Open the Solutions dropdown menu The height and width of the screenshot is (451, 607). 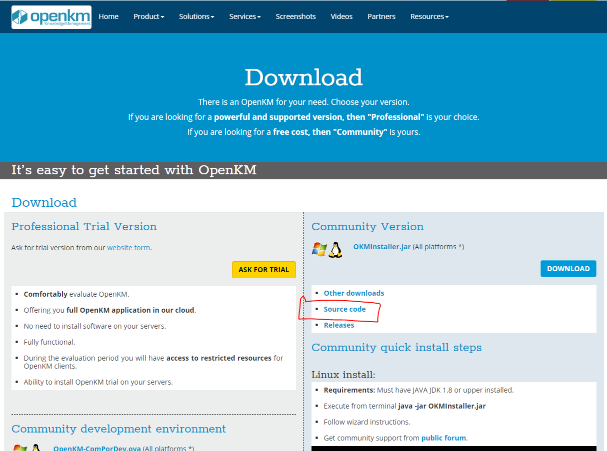196,16
